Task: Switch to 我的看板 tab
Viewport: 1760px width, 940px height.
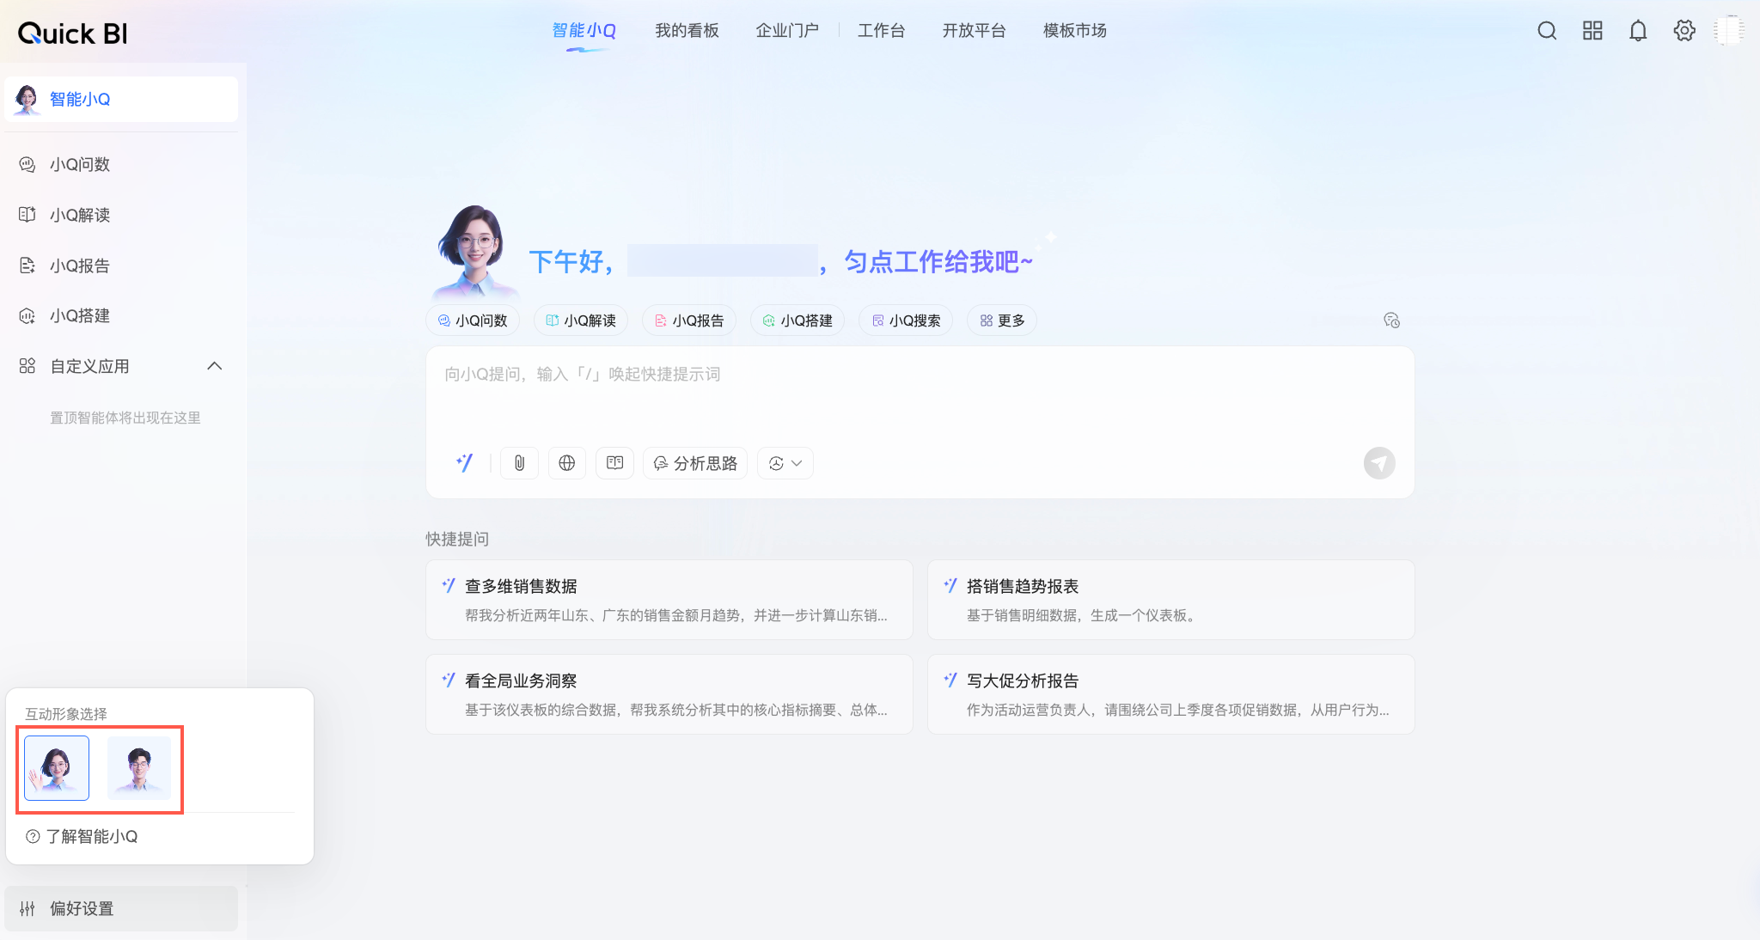Action: (x=687, y=31)
